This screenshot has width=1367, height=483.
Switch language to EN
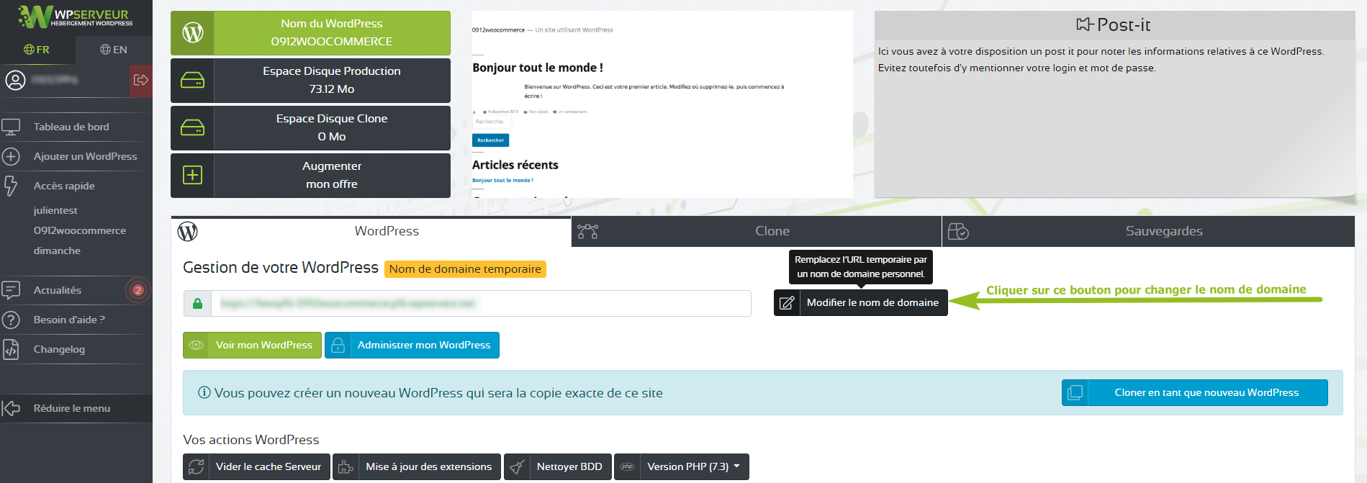coord(114,50)
